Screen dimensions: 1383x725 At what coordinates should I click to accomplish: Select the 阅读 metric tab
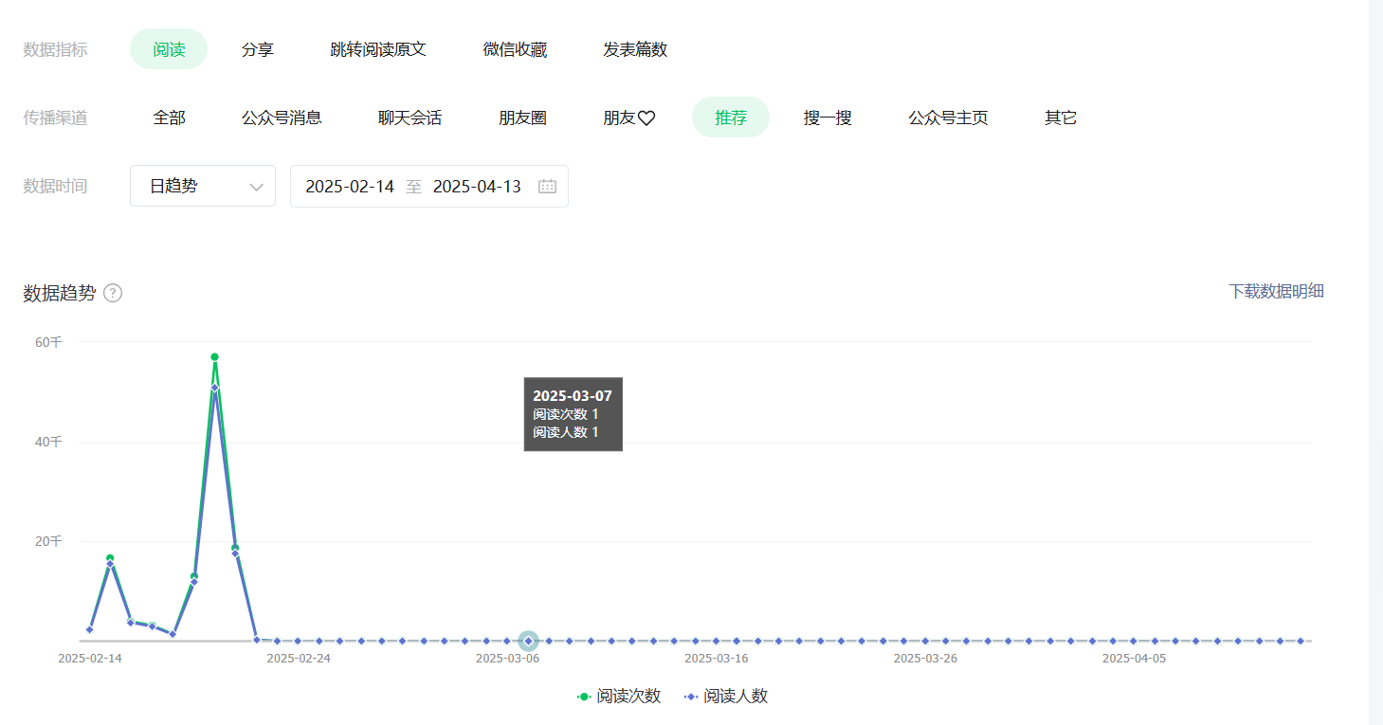point(169,49)
